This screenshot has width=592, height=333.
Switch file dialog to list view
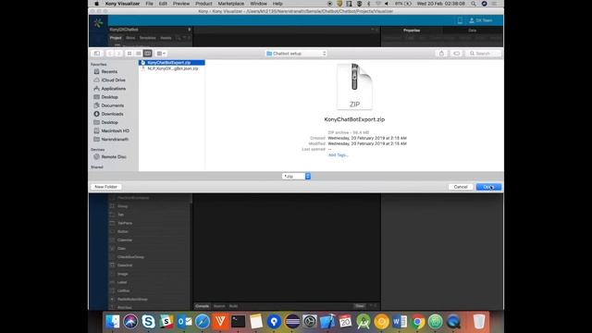(139, 54)
